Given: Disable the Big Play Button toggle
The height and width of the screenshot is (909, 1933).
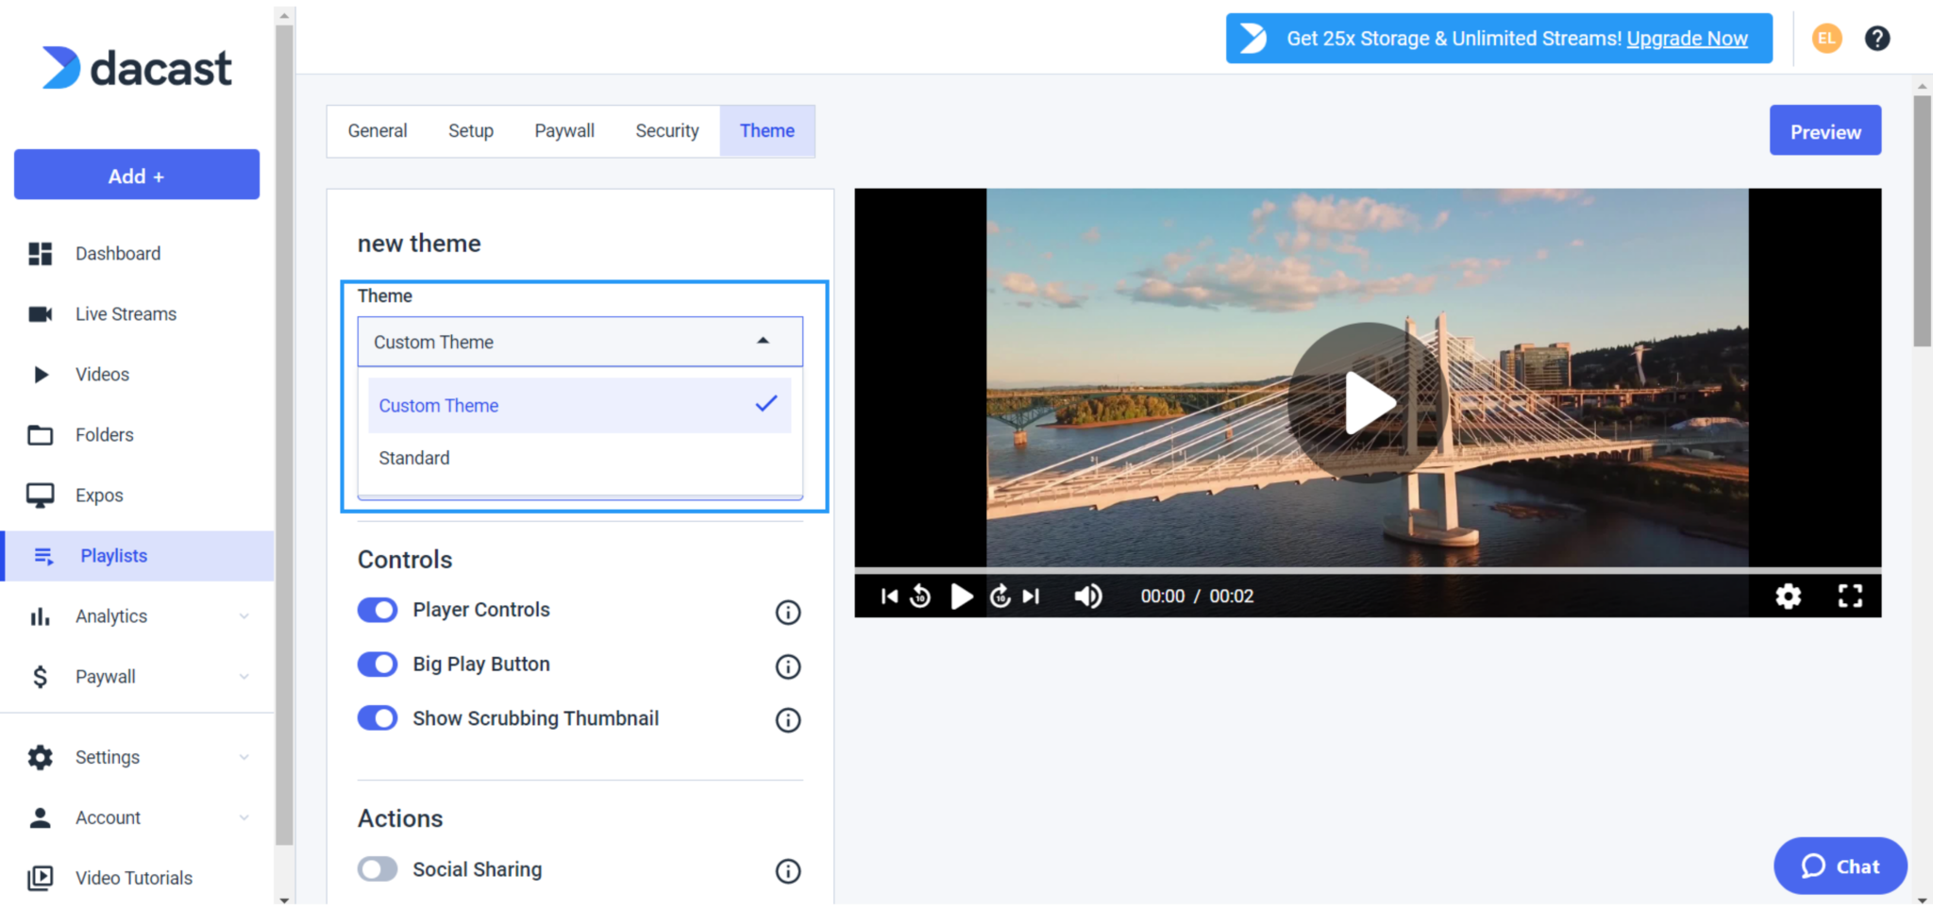Looking at the screenshot, I should pyautogui.click(x=378, y=665).
